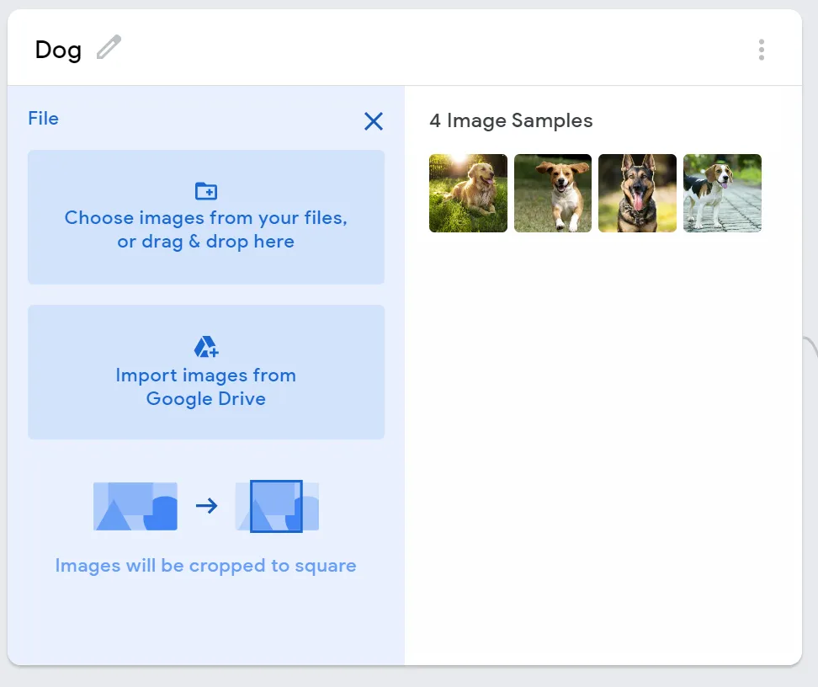This screenshot has width=818, height=687.
Task: Select the German shepherd sample thumbnail
Action: tap(638, 193)
